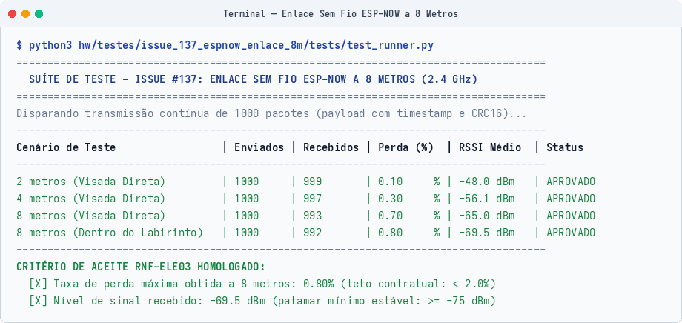Viewport: 682px width, 323px height.
Task: Click the 'Status' column header
Action: point(565,147)
